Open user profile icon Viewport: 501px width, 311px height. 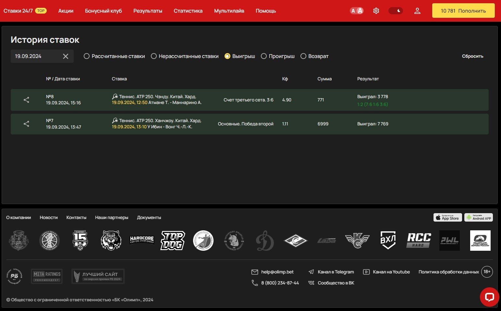(417, 11)
